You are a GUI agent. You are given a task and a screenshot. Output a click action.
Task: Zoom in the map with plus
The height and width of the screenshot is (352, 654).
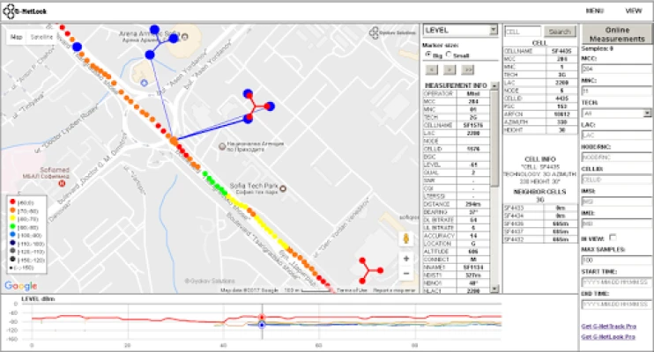coord(405,259)
